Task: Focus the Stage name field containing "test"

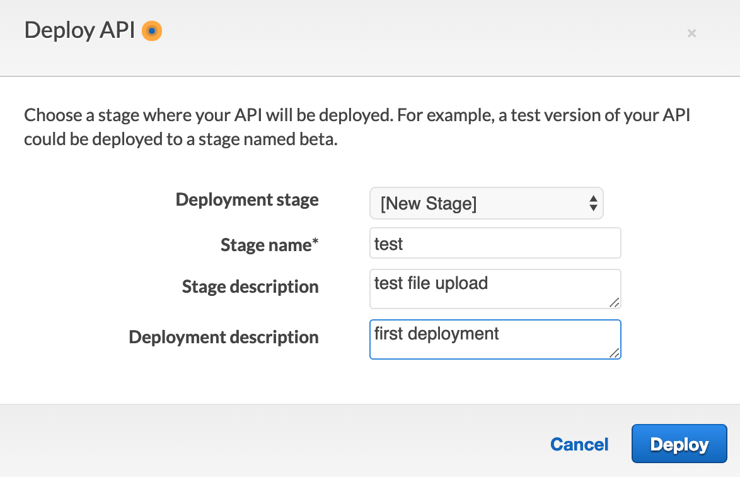Action: 495,244
